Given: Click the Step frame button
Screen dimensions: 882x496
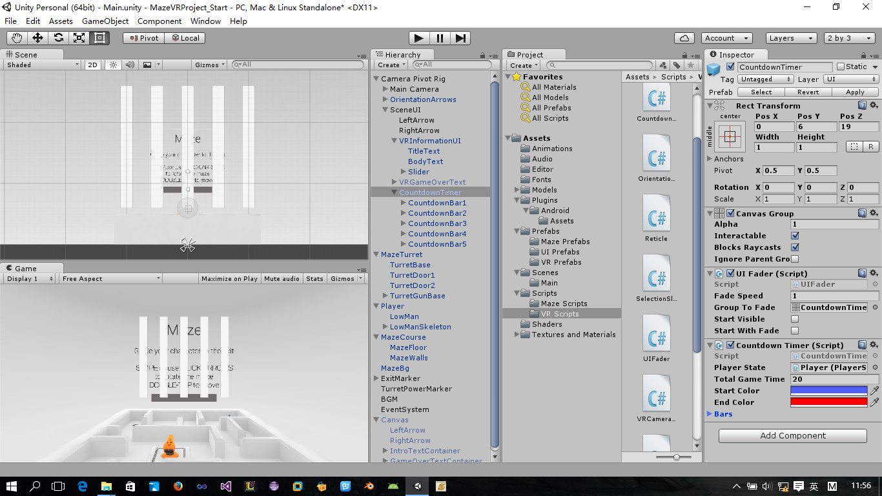Looking at the screenshot, I should pos(460,38).
